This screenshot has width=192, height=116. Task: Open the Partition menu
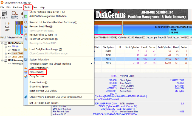[18, 7]
